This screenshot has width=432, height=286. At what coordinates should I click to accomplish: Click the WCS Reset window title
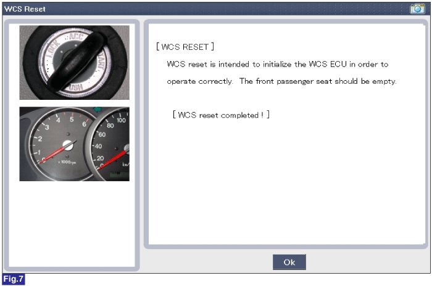25,9
